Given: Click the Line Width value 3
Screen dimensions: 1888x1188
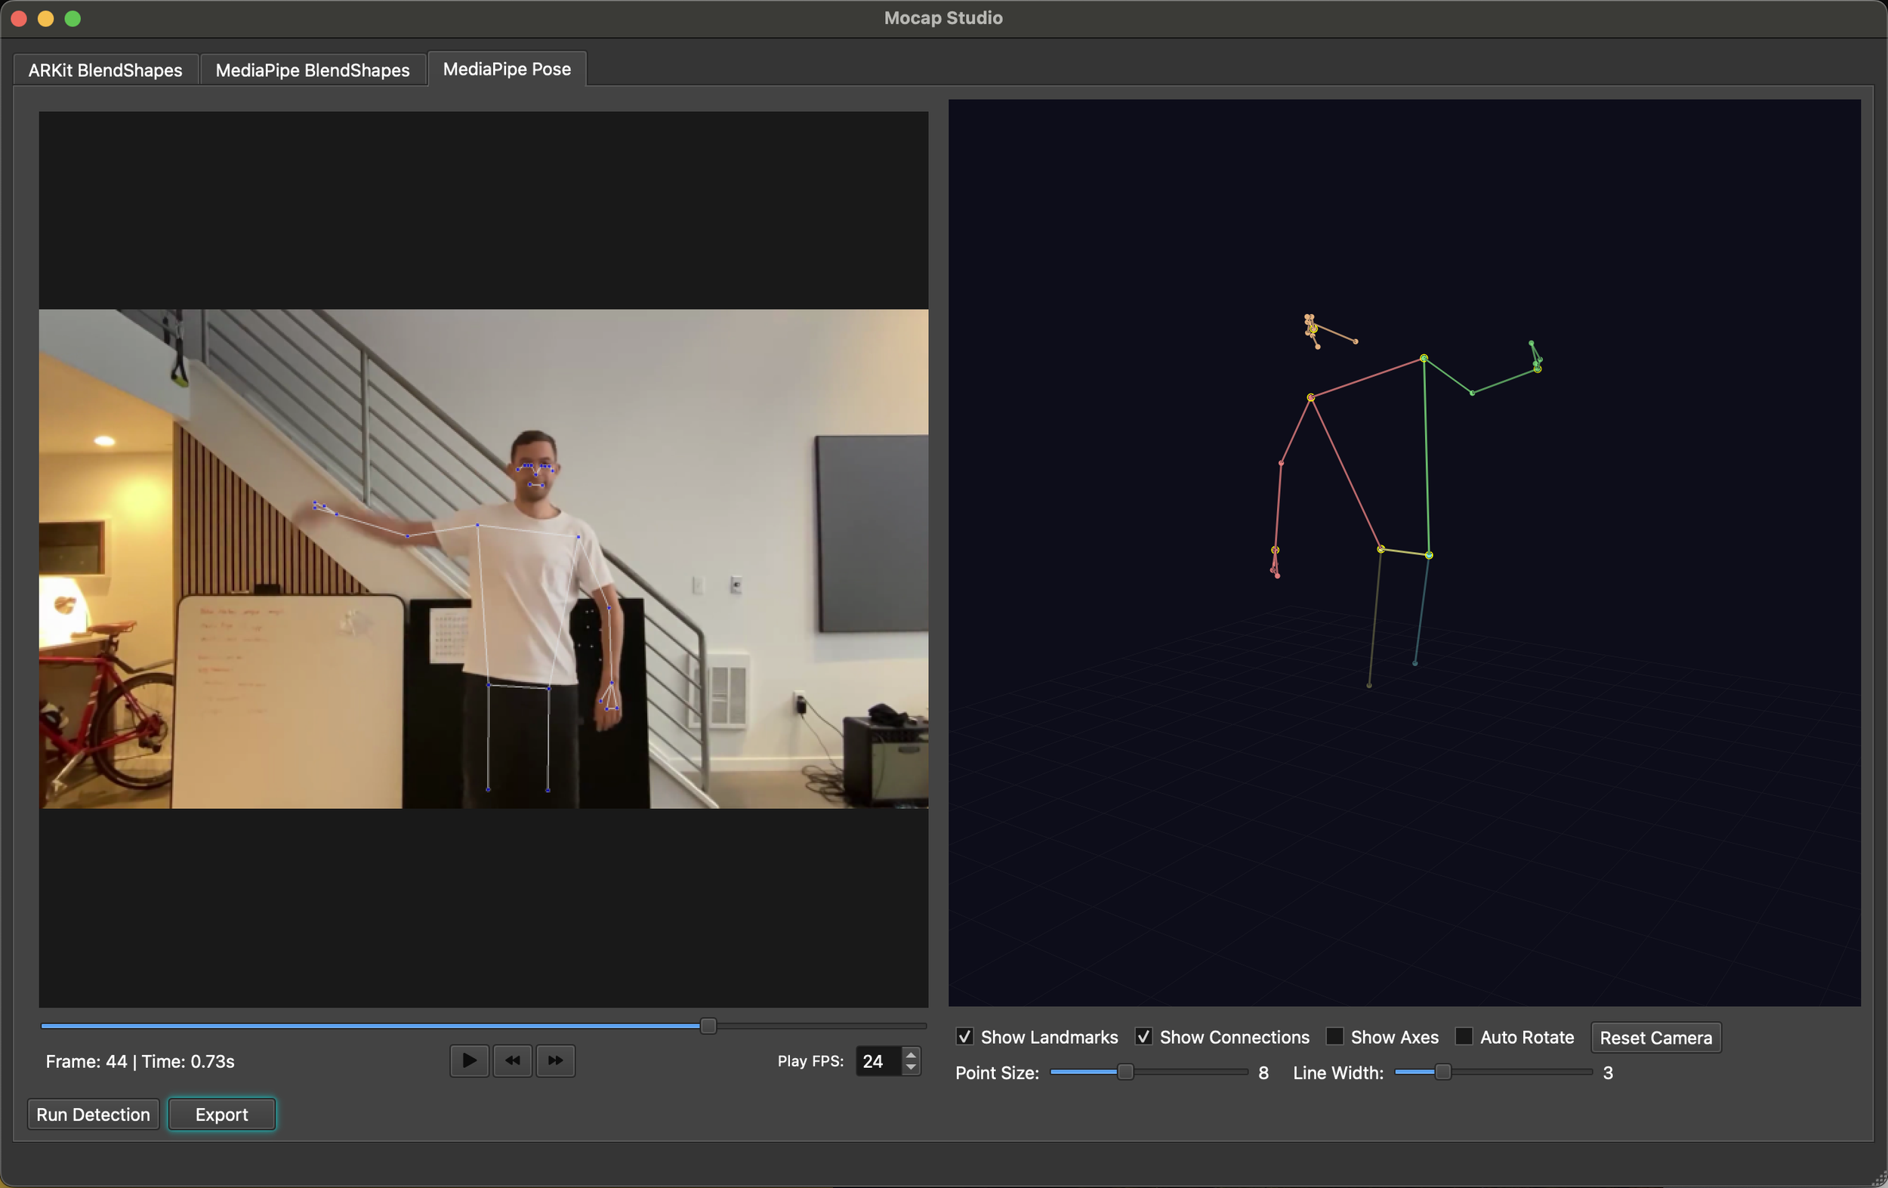Looking at the screenshot, I should pos(1608,1072).
